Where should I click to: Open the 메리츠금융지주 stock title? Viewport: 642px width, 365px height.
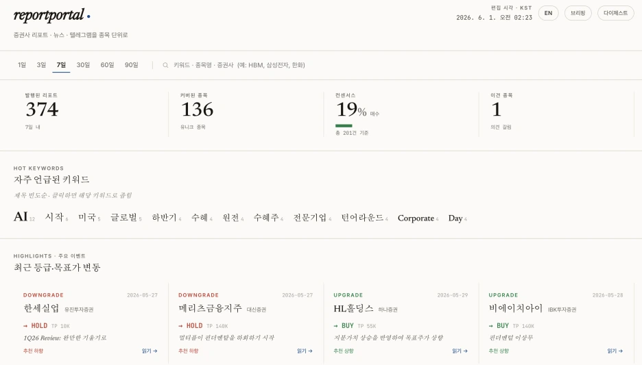(x=210, y=308)
